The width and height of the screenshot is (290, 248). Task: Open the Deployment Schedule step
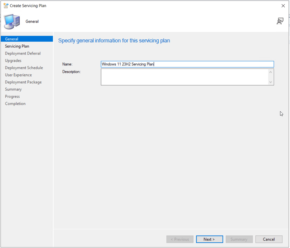coord(24,68)
